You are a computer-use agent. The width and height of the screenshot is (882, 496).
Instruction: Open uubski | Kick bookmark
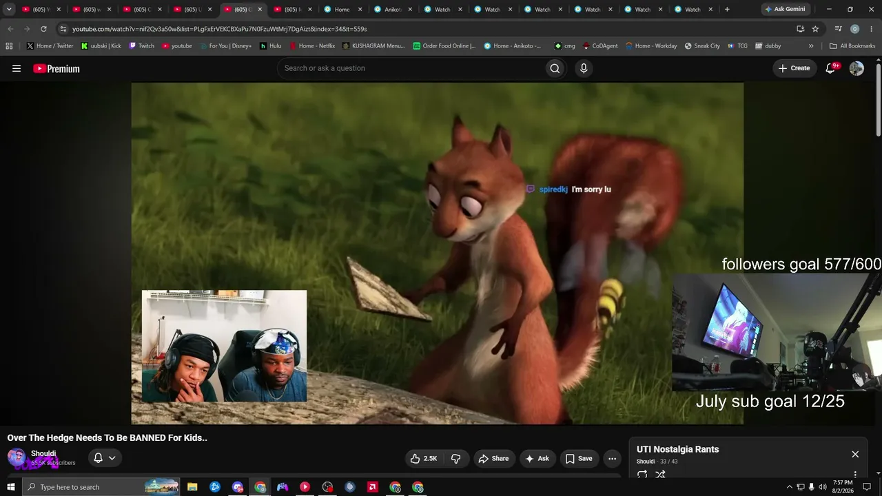[x=101, y=46]
